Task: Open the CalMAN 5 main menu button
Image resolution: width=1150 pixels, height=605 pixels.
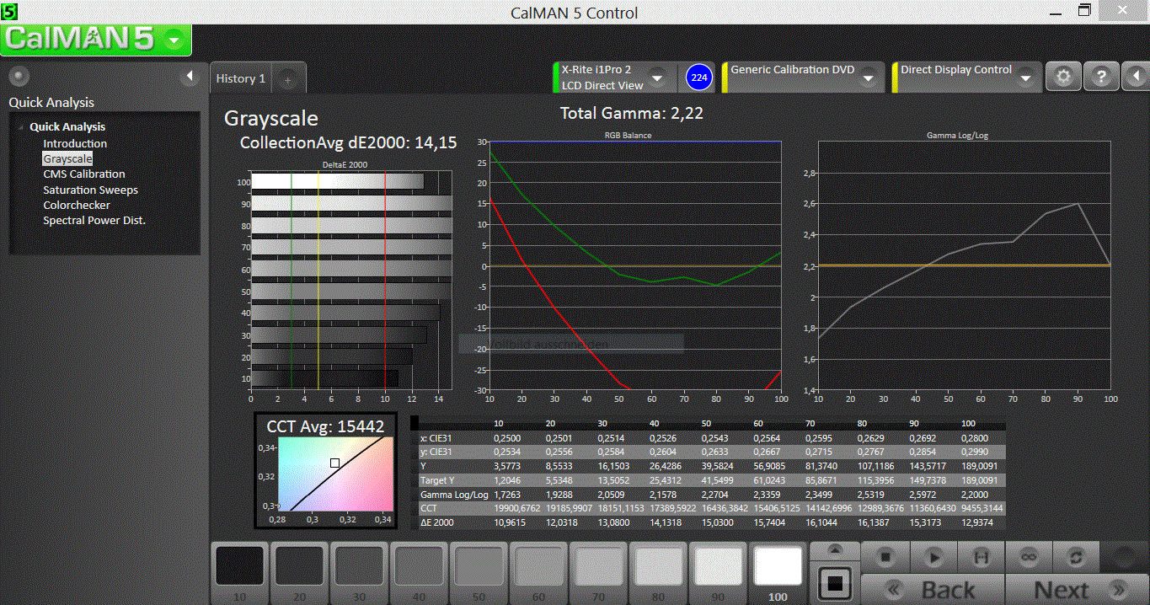Action: pos(96,39)
